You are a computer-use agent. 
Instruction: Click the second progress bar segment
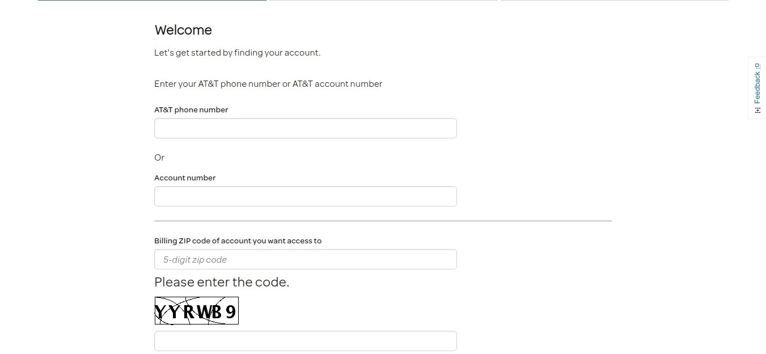383,2
